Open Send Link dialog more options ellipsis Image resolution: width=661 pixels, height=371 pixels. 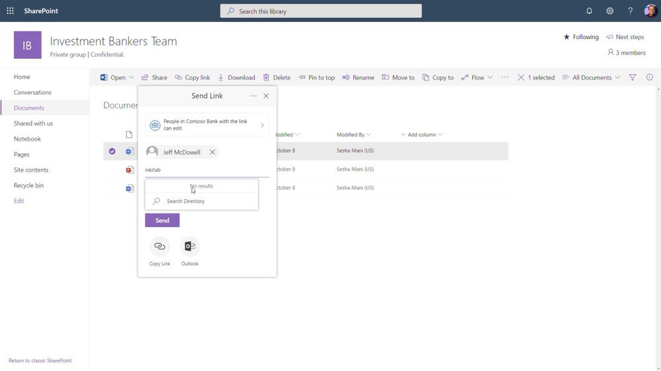click(253, 96)
